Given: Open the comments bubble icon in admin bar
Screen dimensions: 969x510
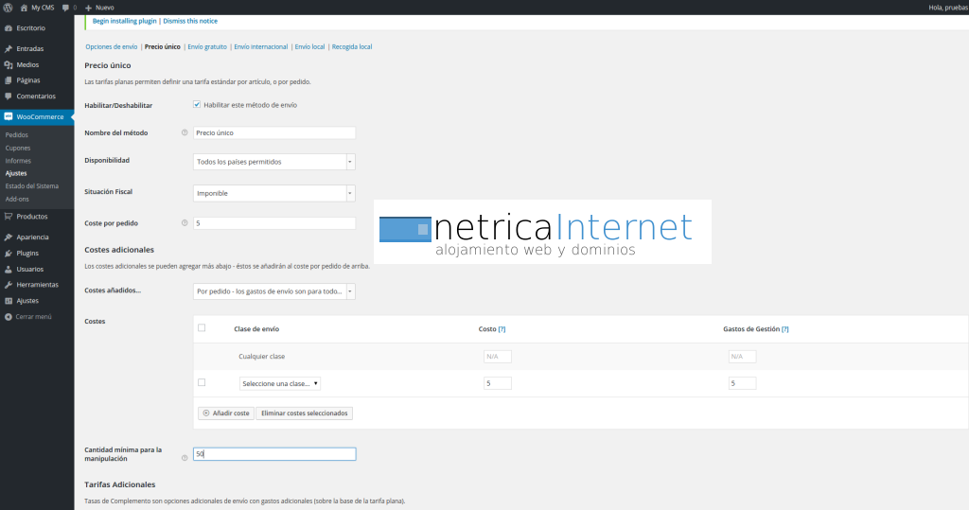Looking at the screenshot, I should tap(65, 7).
